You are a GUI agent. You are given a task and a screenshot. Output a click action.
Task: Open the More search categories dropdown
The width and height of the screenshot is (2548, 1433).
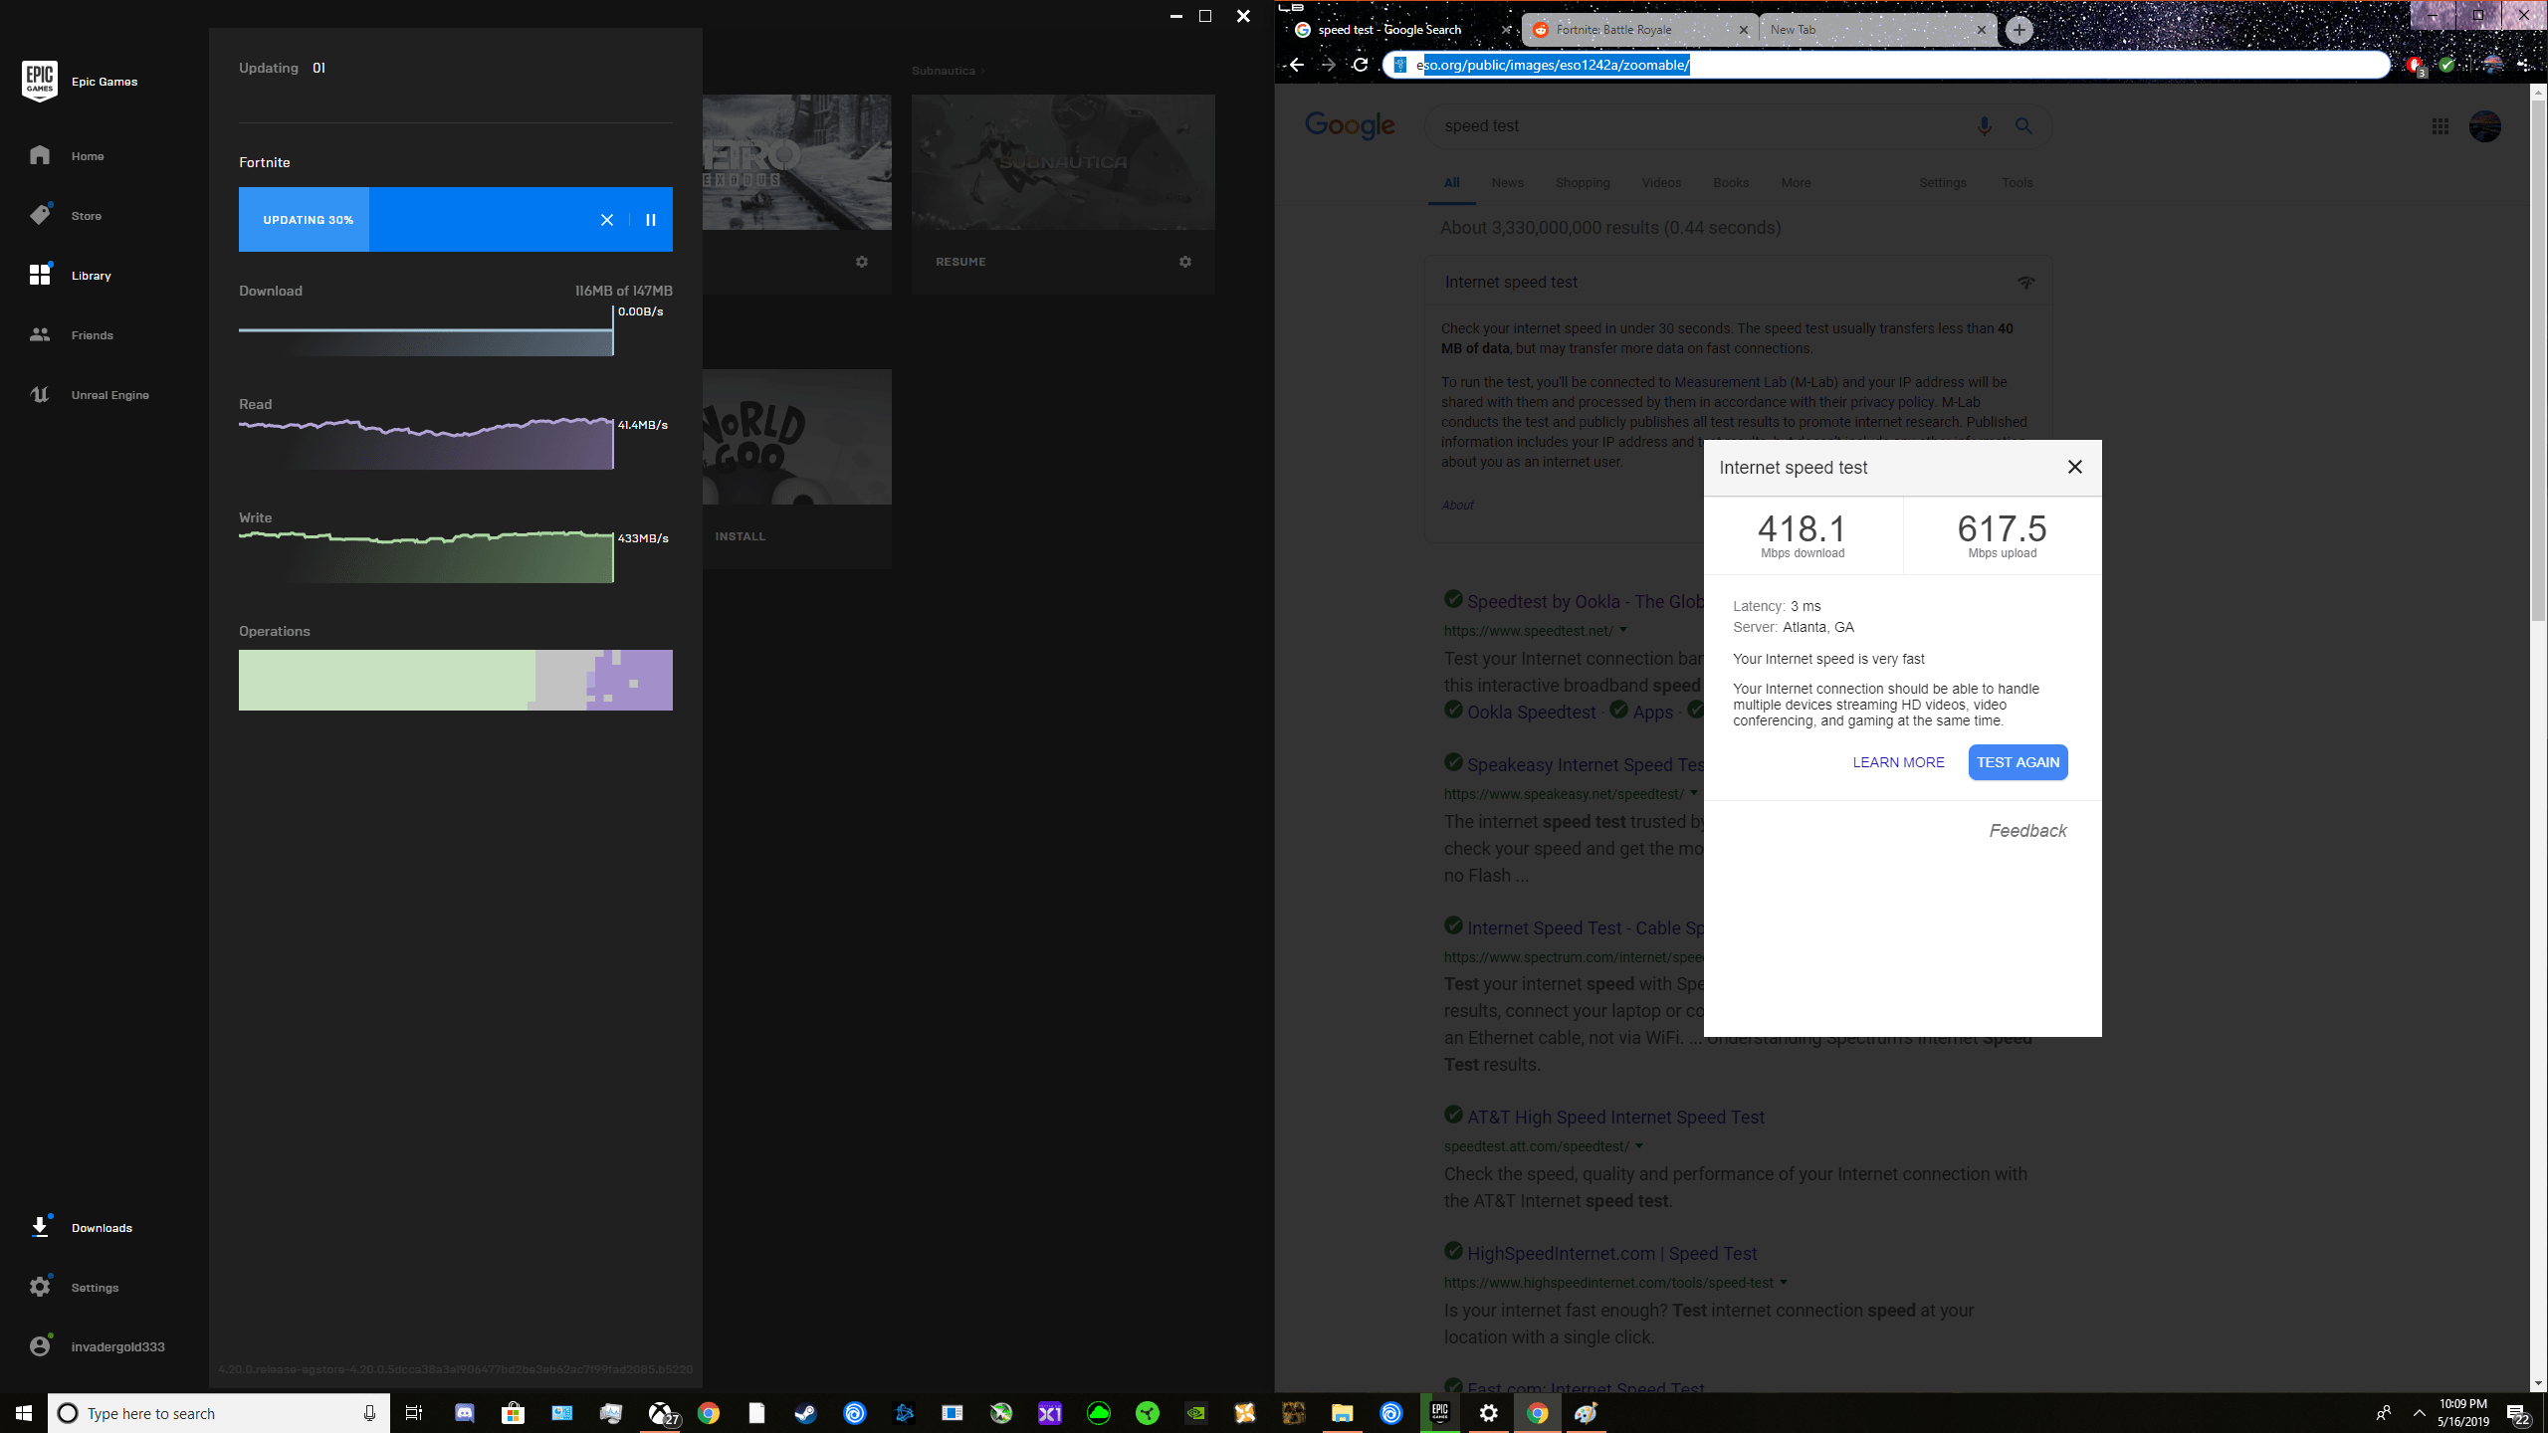1796,182
